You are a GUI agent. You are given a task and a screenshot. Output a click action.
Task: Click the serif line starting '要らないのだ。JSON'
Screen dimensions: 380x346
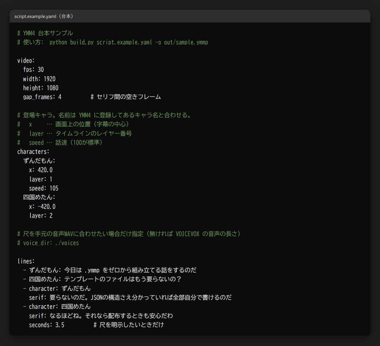(130, 298)
